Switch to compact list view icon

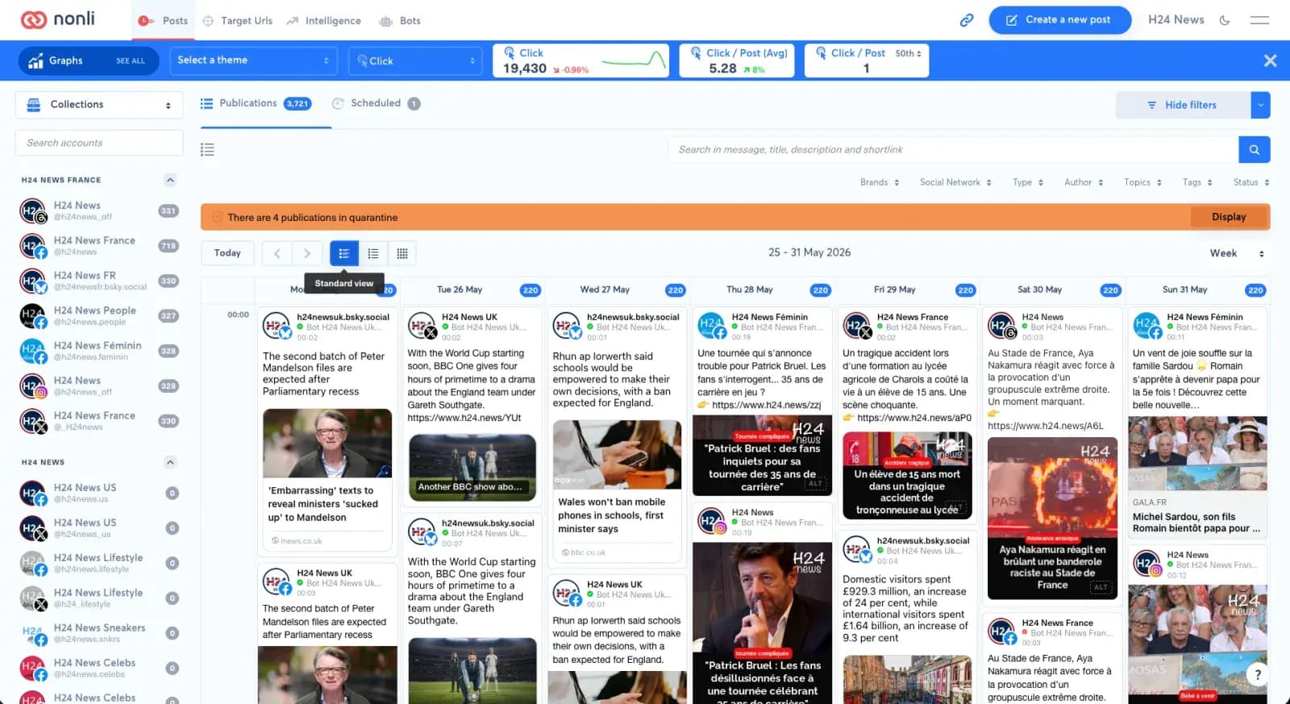[x=372, y=253]
